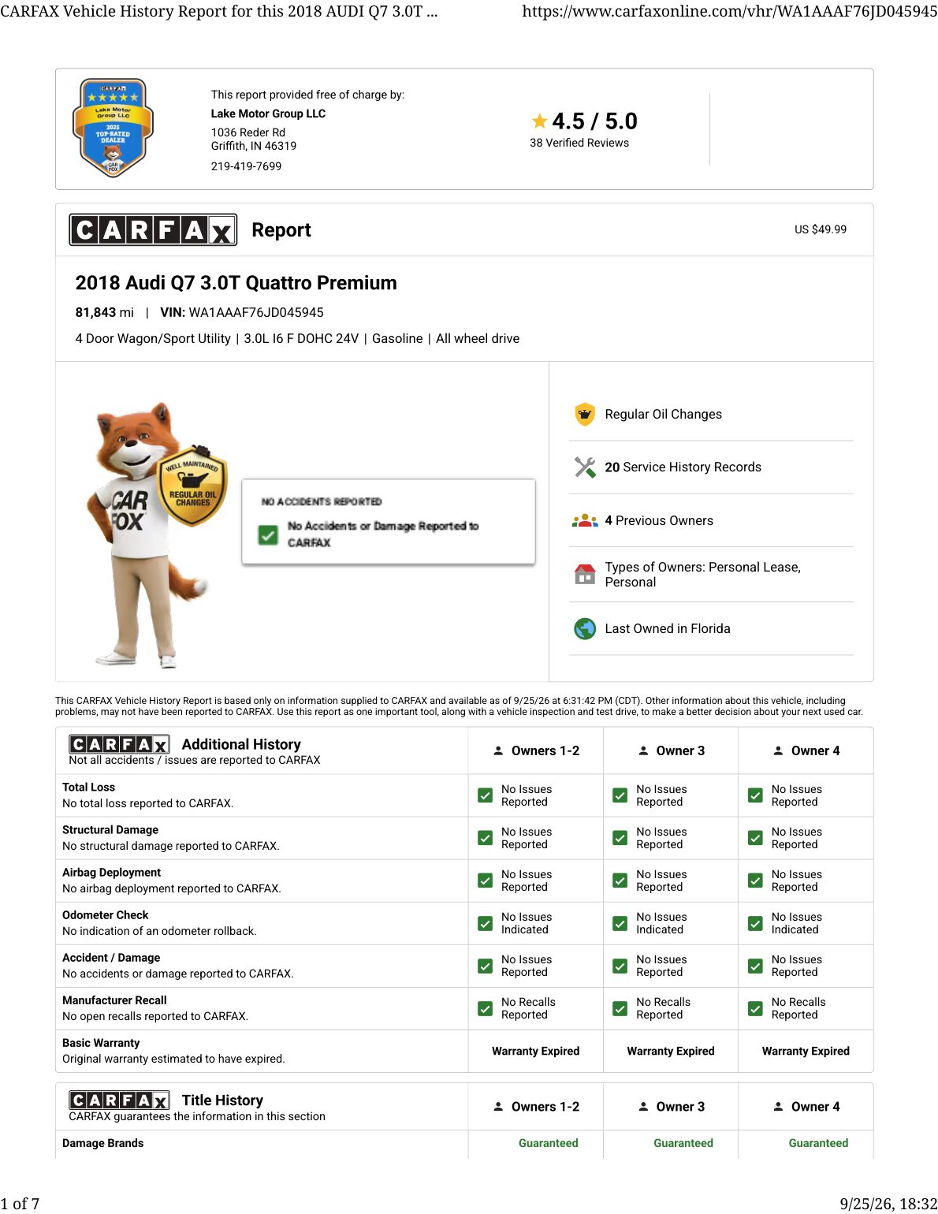Click Accident / Damage checkmark for Owners 1-2

[486, 966]
